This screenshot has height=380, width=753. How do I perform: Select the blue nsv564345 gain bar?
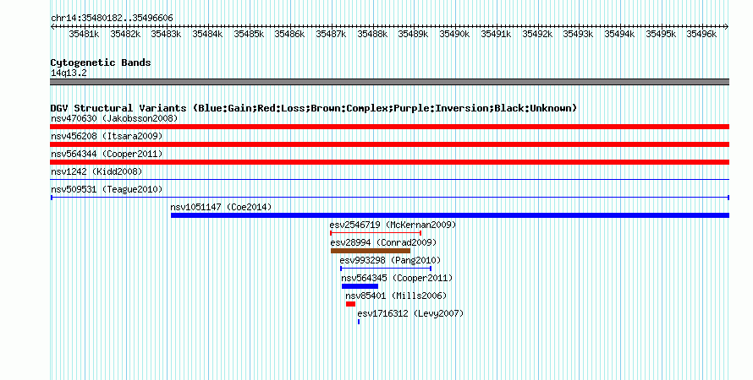tap(360, 286)
